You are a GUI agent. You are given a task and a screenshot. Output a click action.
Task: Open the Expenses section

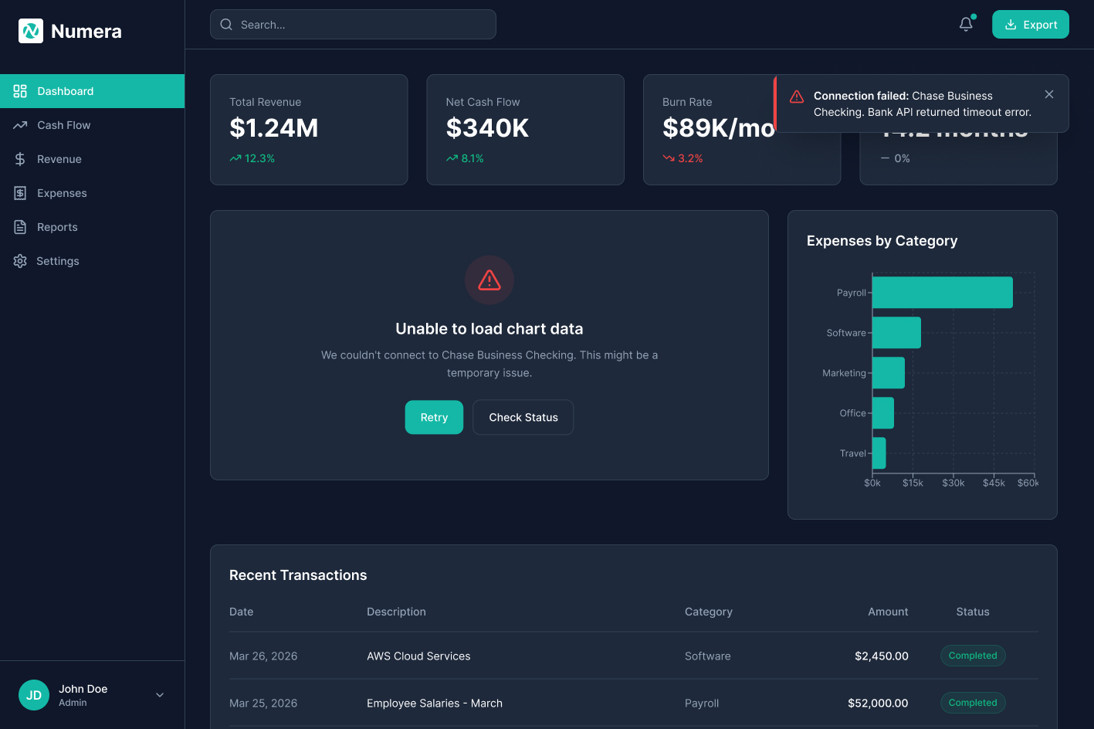click(x=93, y=193)
